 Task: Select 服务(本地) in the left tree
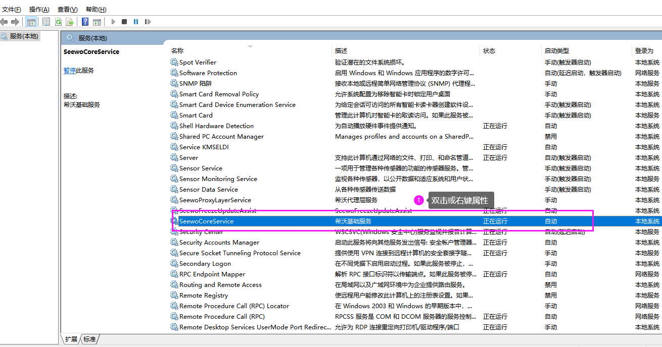(23, 36)
